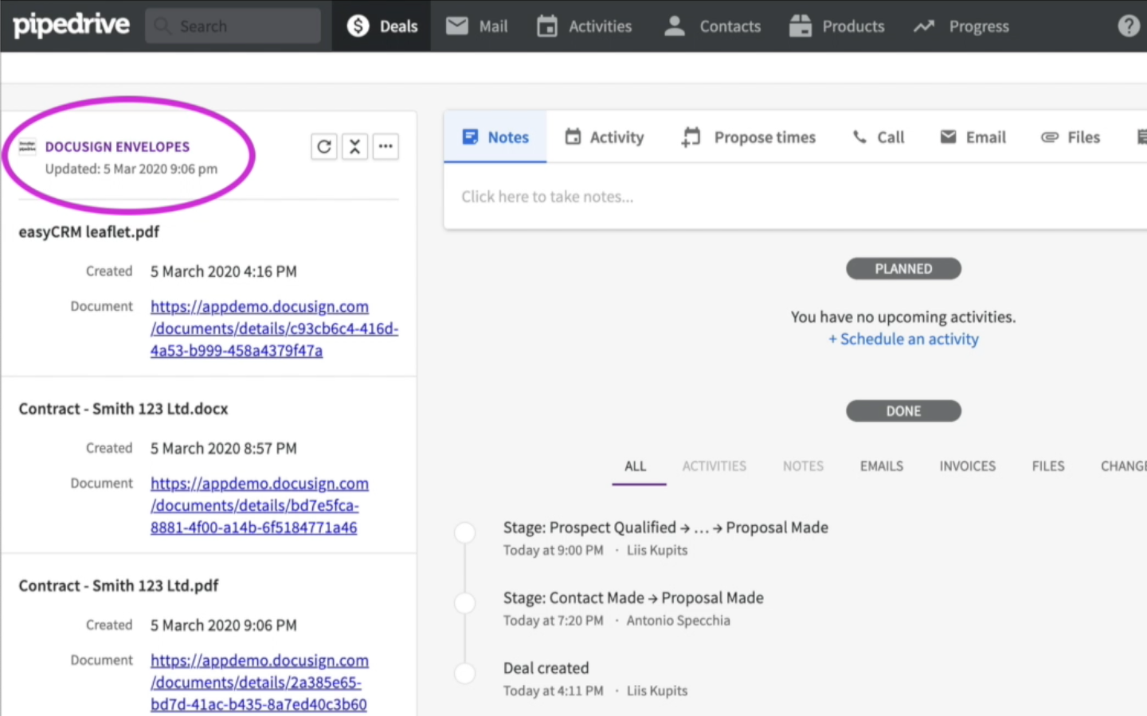This screenshot has height=716, width=1147.
Task: Collapse the DocuSign Envelopes panel
Action: point(354,146)
